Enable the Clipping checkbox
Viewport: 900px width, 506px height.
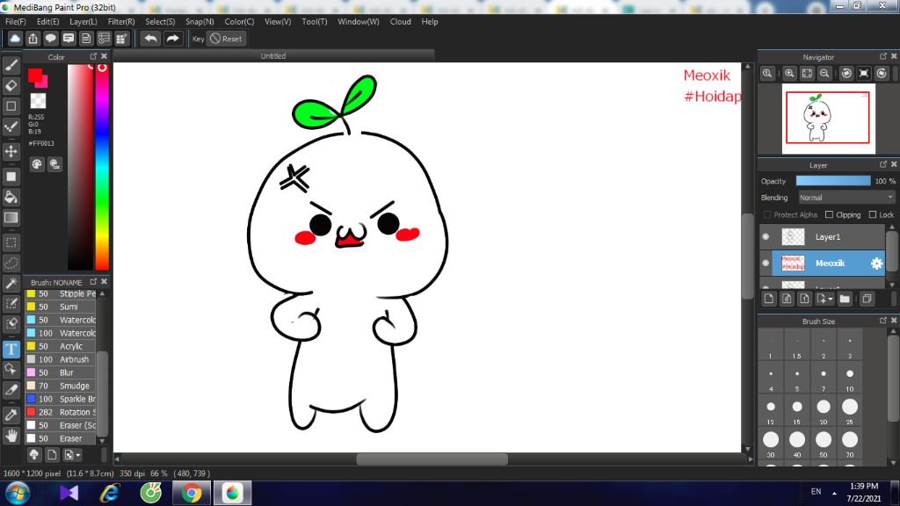829,214
